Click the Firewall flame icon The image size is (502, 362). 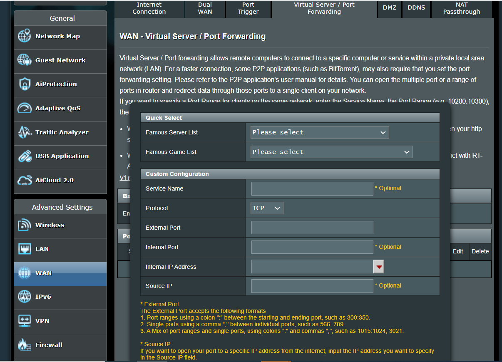pyautogui.click(x=25, y=345)
